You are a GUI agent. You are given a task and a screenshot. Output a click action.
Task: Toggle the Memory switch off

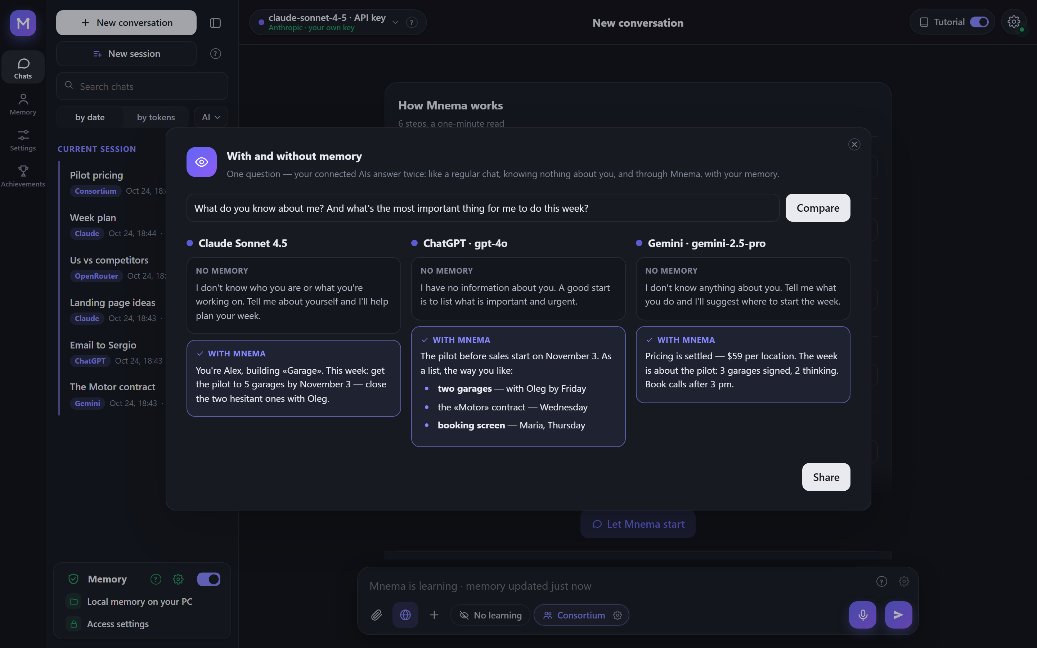coord(209,579)
